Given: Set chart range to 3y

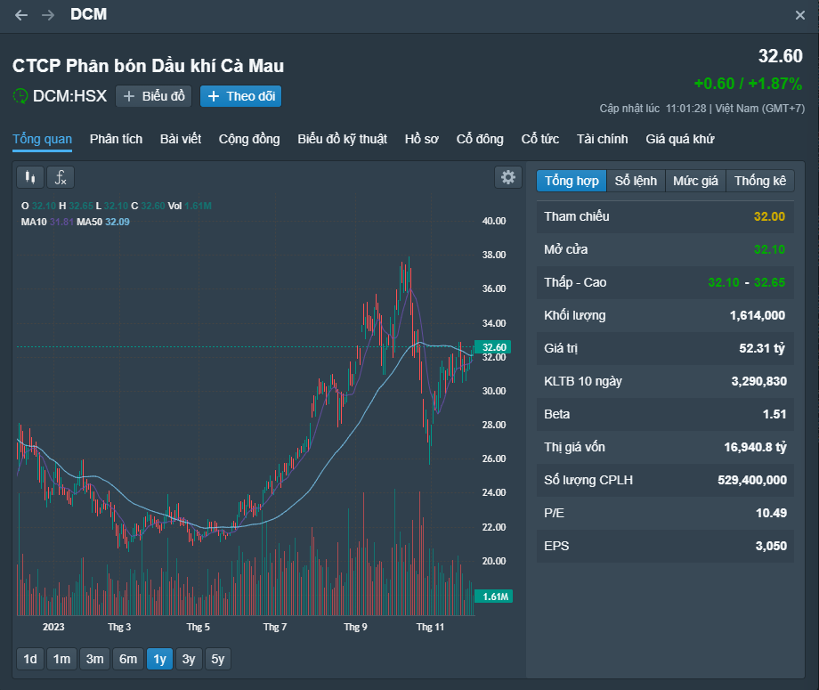Looking at the screenshot, I should click(x=189, y=659).
